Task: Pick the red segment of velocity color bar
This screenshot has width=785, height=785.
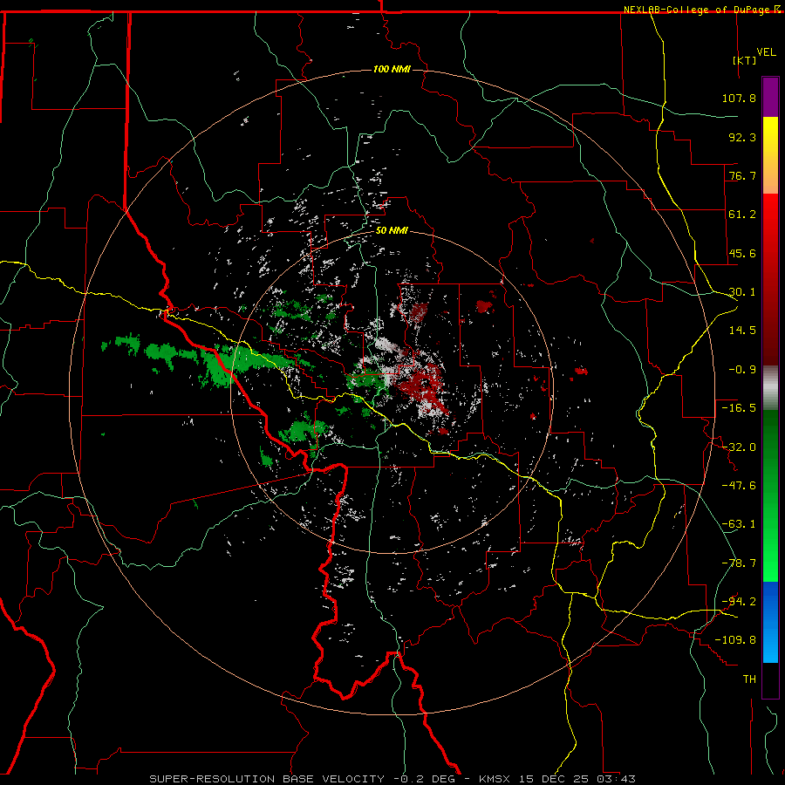Action: point(770,279)
